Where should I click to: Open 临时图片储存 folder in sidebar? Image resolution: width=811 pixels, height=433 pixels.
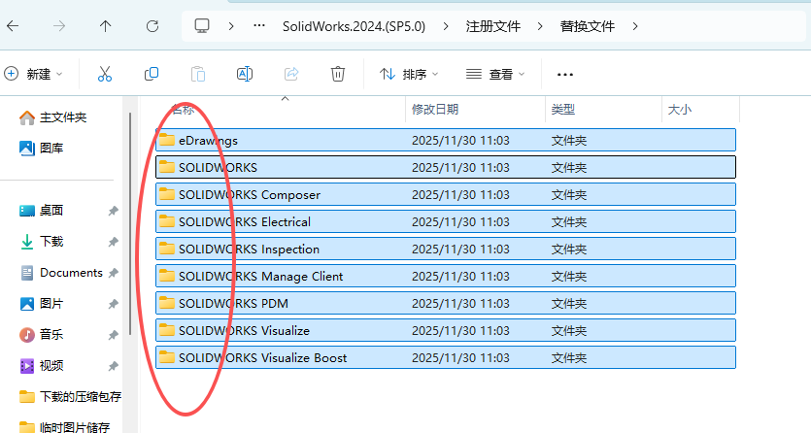click(64, 427)
